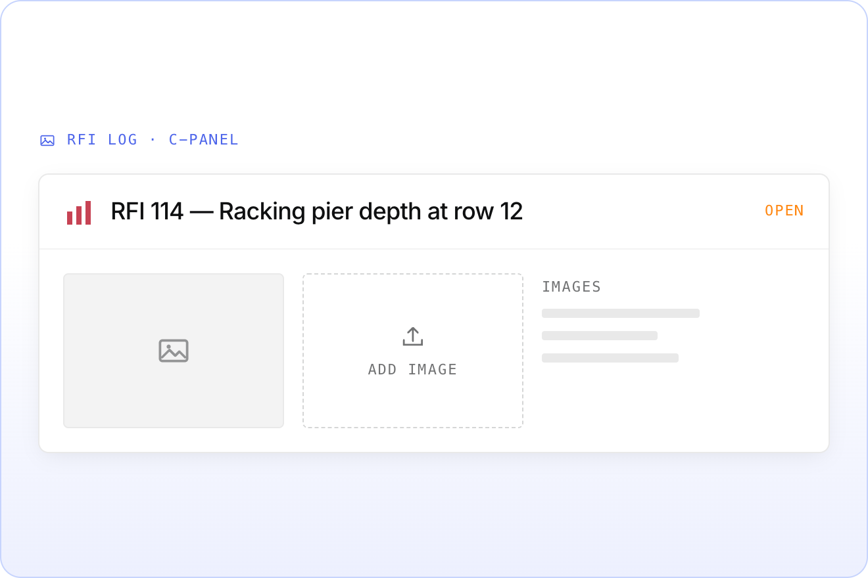Click 'RFI 114' at start of title
868x578 pixels.
point(147,211)
